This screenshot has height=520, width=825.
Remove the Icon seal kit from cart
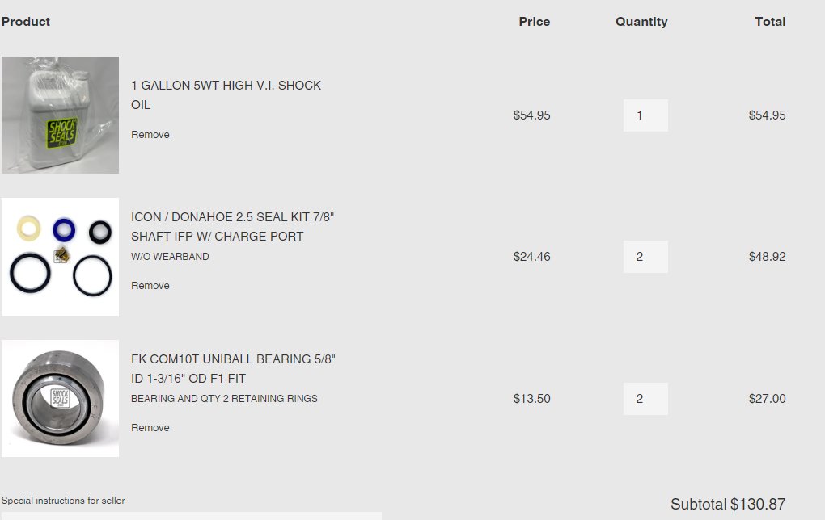pos(150,286)
